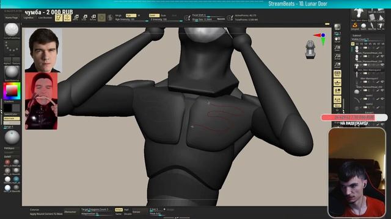
Task: Select the Sphere3D tool thumbnail
Action: [x=364, y=26]
